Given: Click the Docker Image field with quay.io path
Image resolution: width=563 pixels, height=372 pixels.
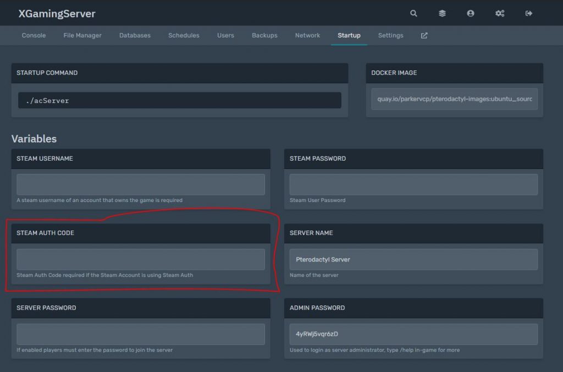Looking at the screenshot, I should click(455, 99).
